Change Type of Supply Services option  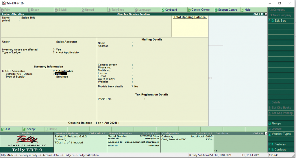pyautogui.click(x=62, y=77)
